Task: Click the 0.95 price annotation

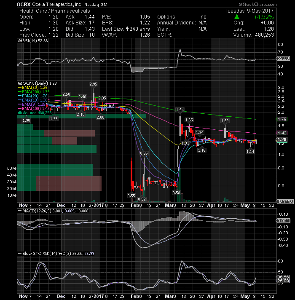Action: tap(144, 153)
